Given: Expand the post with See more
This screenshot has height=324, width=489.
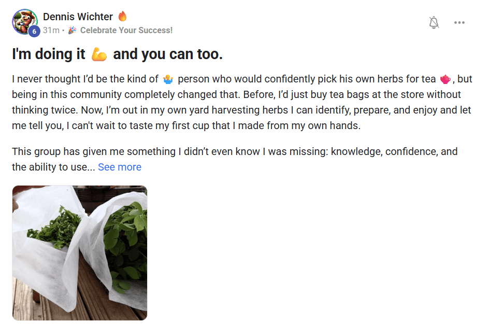Looking at the screenshot, I should [x=120, y=167].
